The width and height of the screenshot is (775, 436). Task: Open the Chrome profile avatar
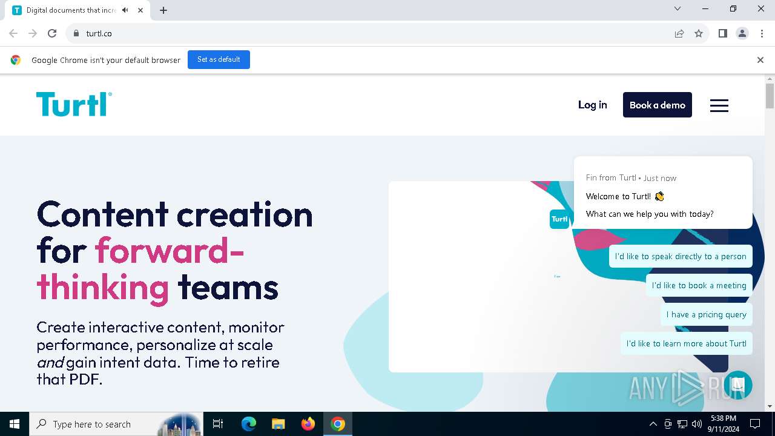pos(742,33)
